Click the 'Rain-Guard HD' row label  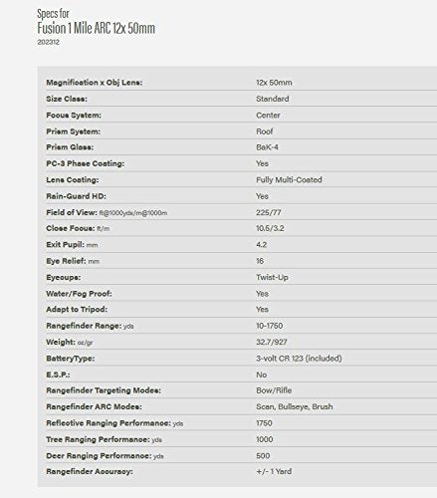click(x=76, y=196)
